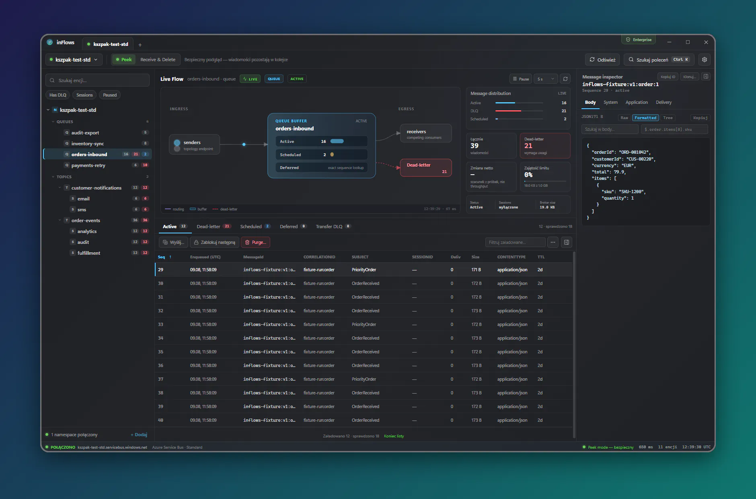The width and height of the screenshot is (756, 499).
Task: Click Zablokuj następną button
Action: click(x=214, y=242)
